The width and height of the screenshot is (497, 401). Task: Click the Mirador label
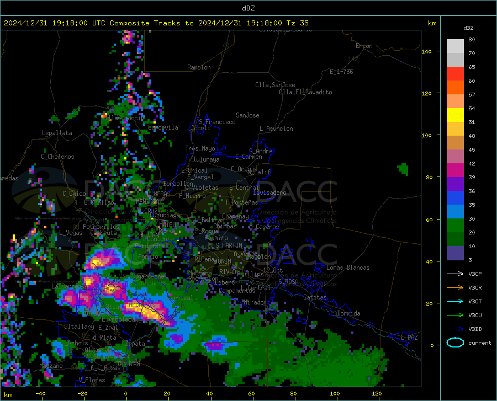[255, 302]
